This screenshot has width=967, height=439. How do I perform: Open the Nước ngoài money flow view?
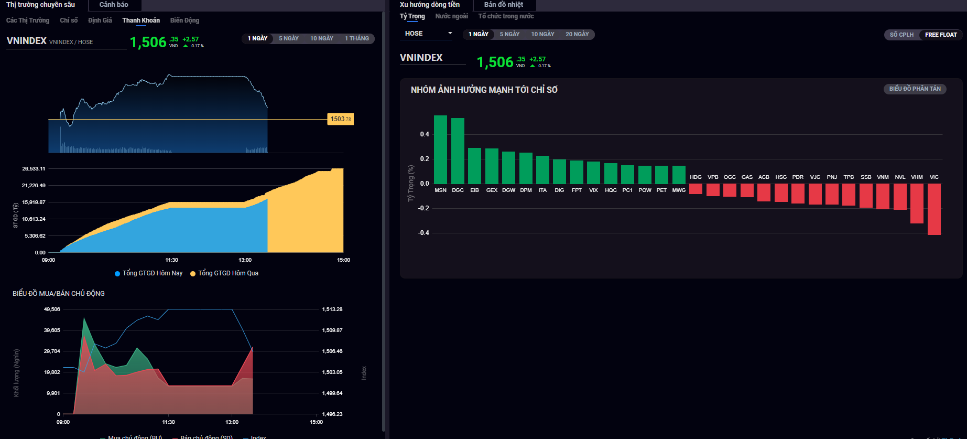click(451, 16)
